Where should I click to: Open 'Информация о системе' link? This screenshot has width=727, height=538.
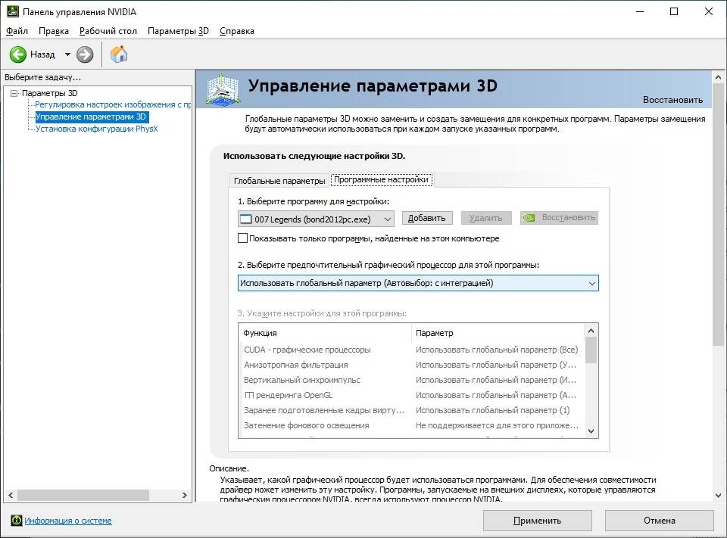click(68, 521)
